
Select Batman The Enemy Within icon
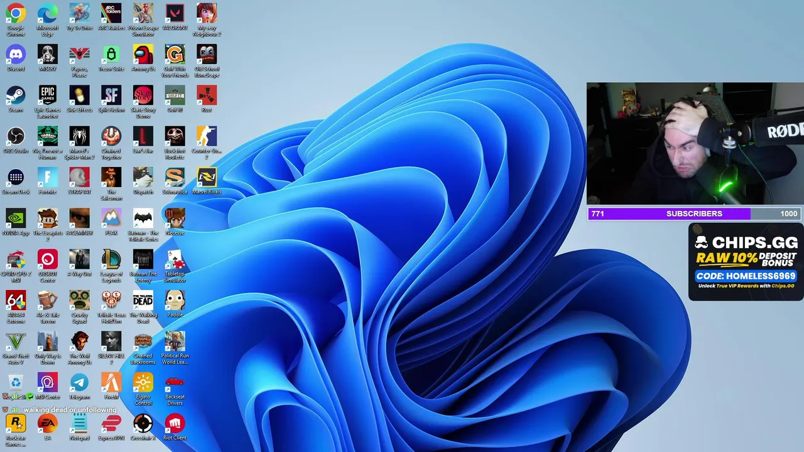click(x=143, y=259)
